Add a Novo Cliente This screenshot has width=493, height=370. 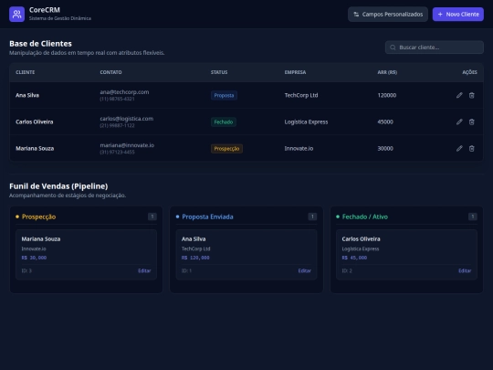click(x=458, y=14)
